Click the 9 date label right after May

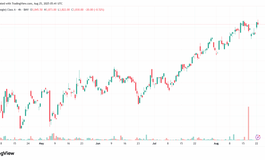tap(55, 143)
